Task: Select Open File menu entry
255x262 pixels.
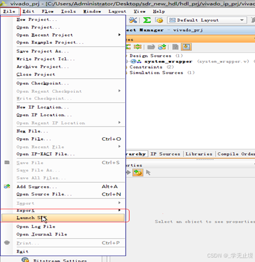Action: click(x=63, y=139)
